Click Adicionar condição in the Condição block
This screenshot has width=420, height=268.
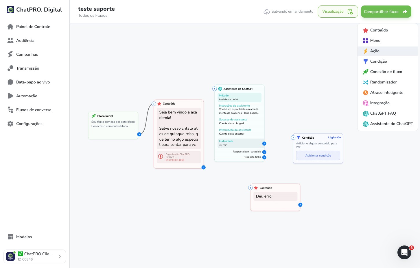[x=318, y=156]
